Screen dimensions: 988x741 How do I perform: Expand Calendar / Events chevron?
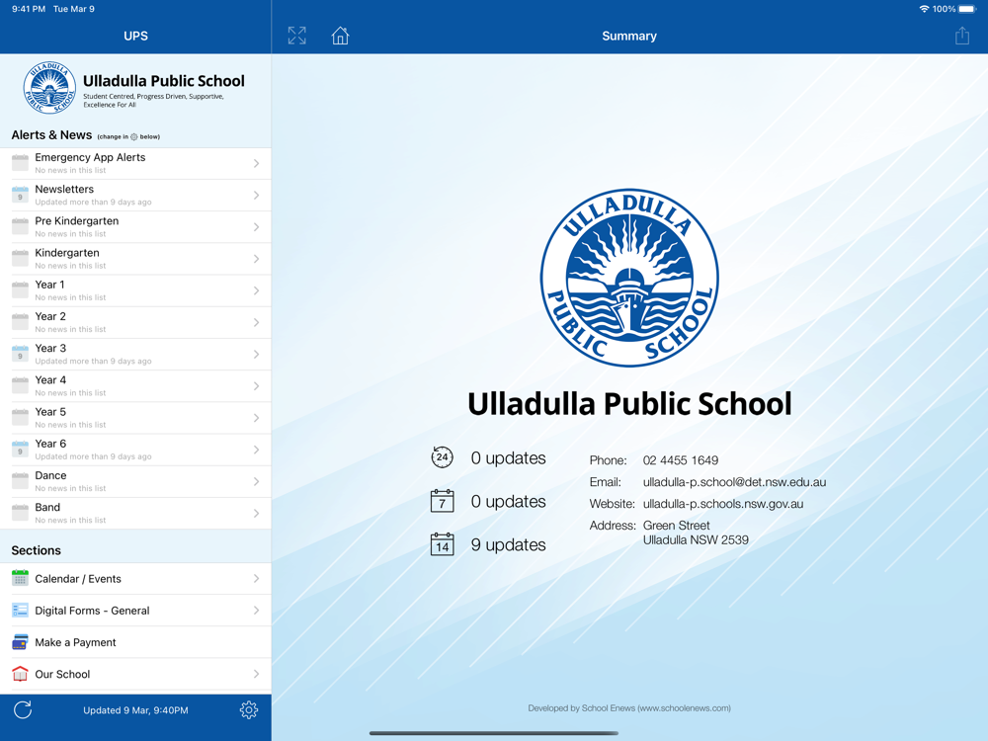click(257, 578)
